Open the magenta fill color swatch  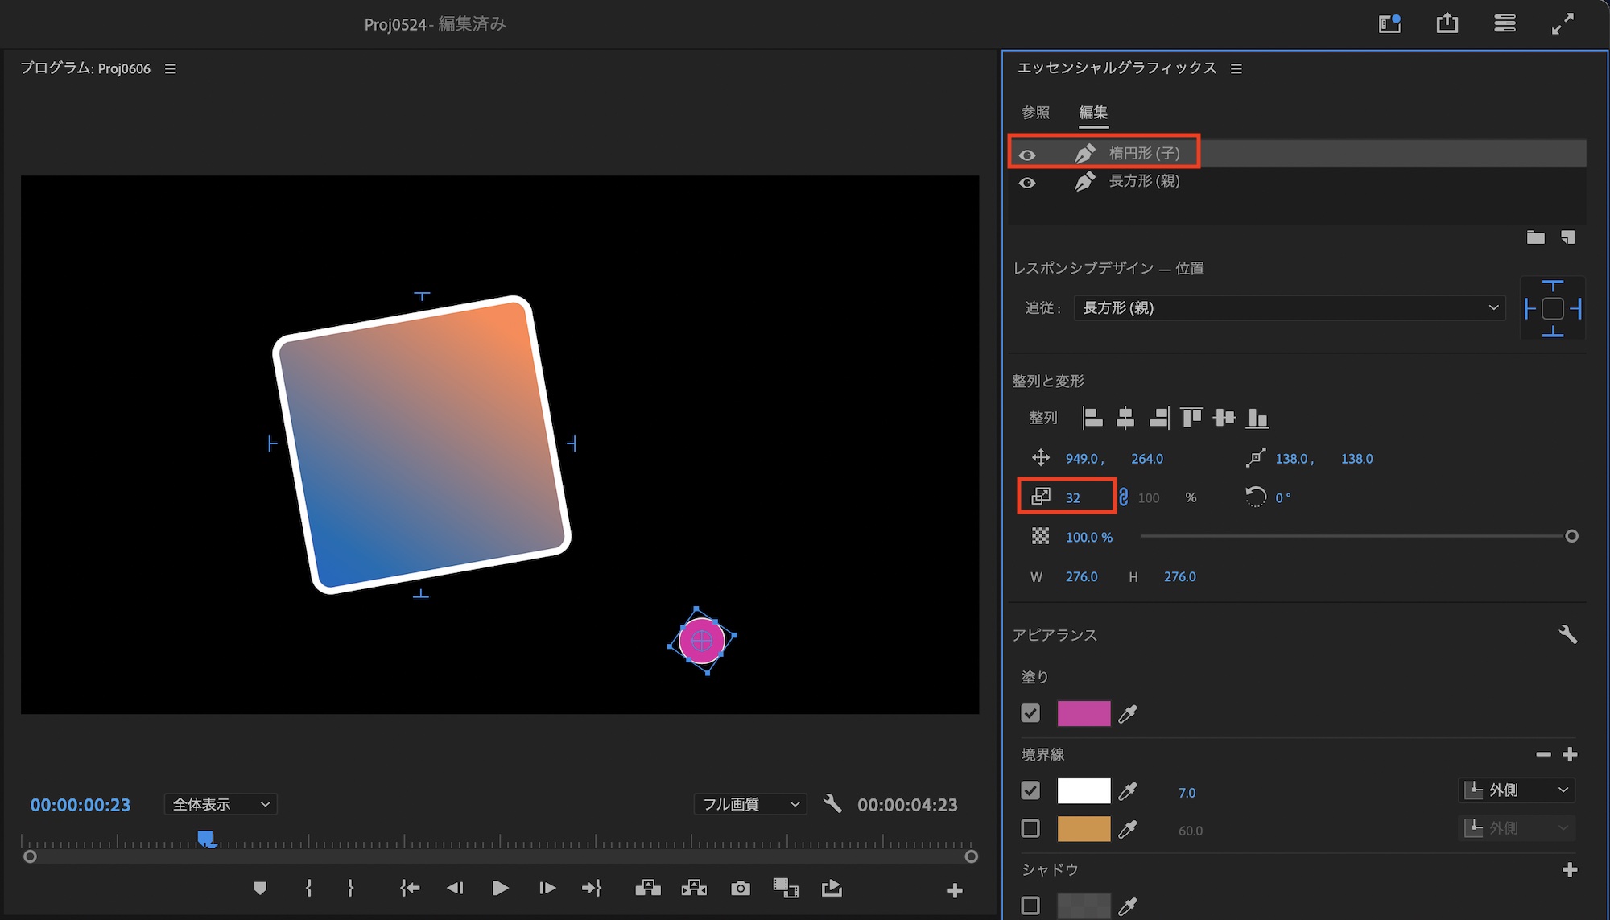coord(1084,714)
